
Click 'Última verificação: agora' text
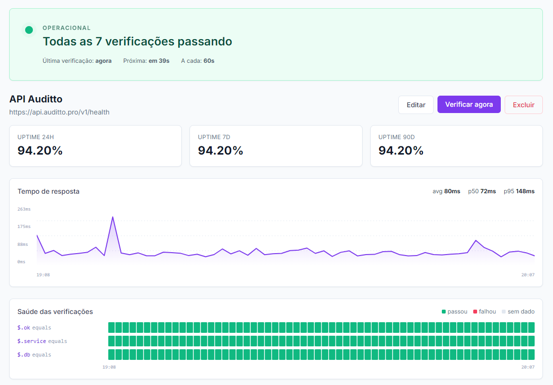pyautogui.click(x=77, y=61)
